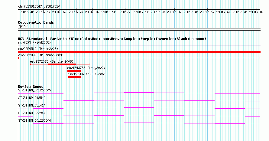Open the esv2602899 (McKernan2009) variant label
Screen dimensions: 269x141
[41, 55]
